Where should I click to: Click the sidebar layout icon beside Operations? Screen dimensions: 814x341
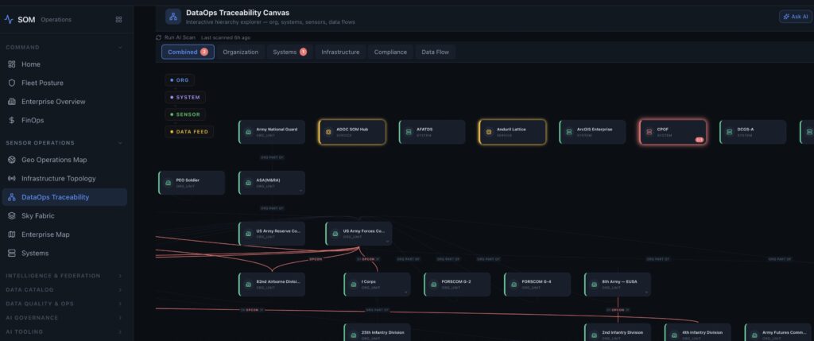click(118, 19)
